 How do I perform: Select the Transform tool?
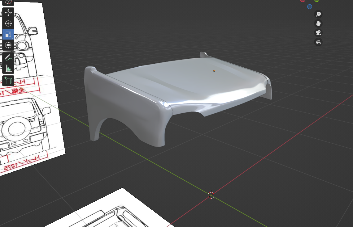pos(8,45)
